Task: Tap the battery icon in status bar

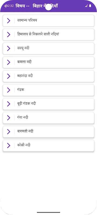Action: (90, 6)
